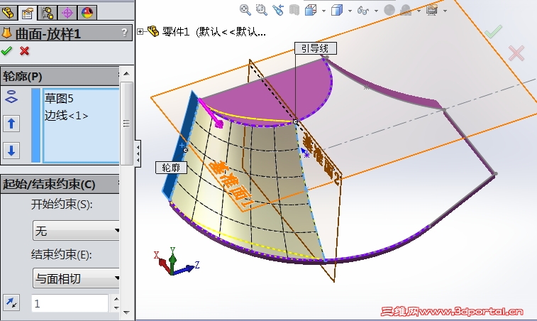
Task: Accept feature via viewport green checkmark
Action: click(x=494, y=31)
